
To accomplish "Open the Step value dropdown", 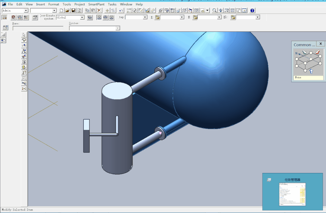I will coord(145,17).
